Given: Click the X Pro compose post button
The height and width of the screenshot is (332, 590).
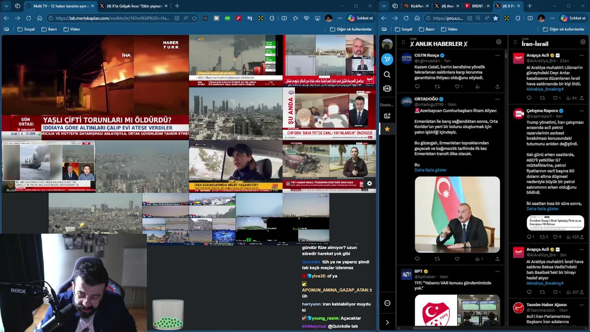Looking at the screenshot, I should pyautogui.click(x=387, y=59).
